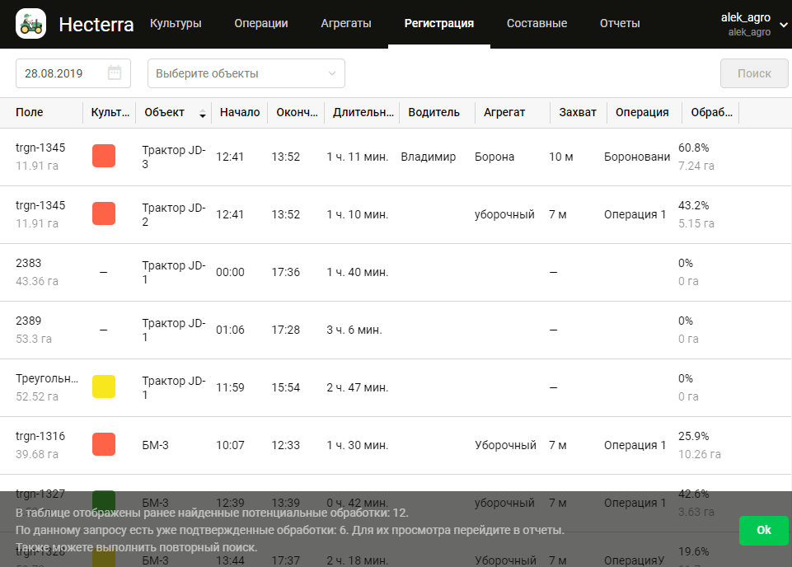Switch to the Операции tab
792x567 pixels.
[x=260, y=25]
